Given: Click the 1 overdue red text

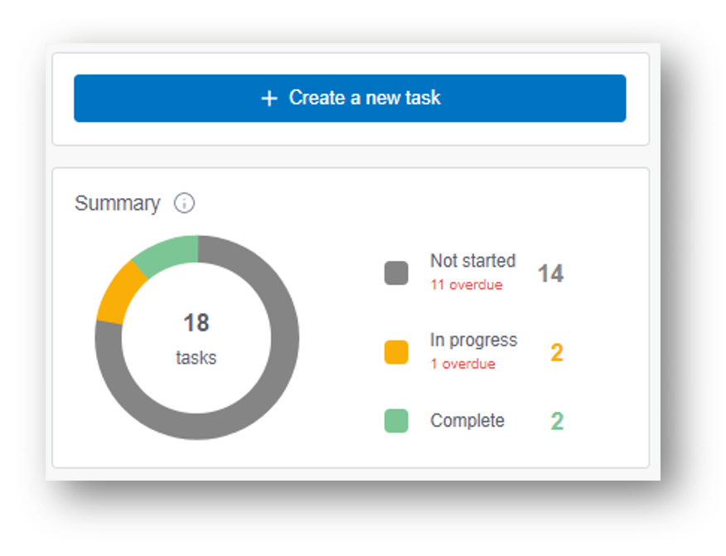Looking at the screenshot, I should tap(462, 364).
